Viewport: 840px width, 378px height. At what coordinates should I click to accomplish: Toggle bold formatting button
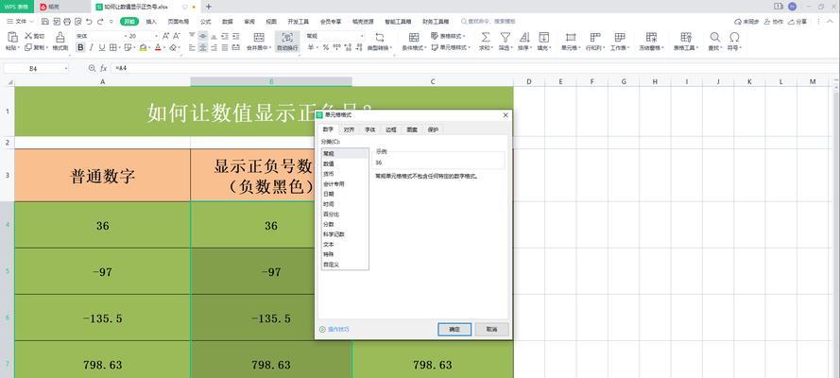tap(80, 47)
